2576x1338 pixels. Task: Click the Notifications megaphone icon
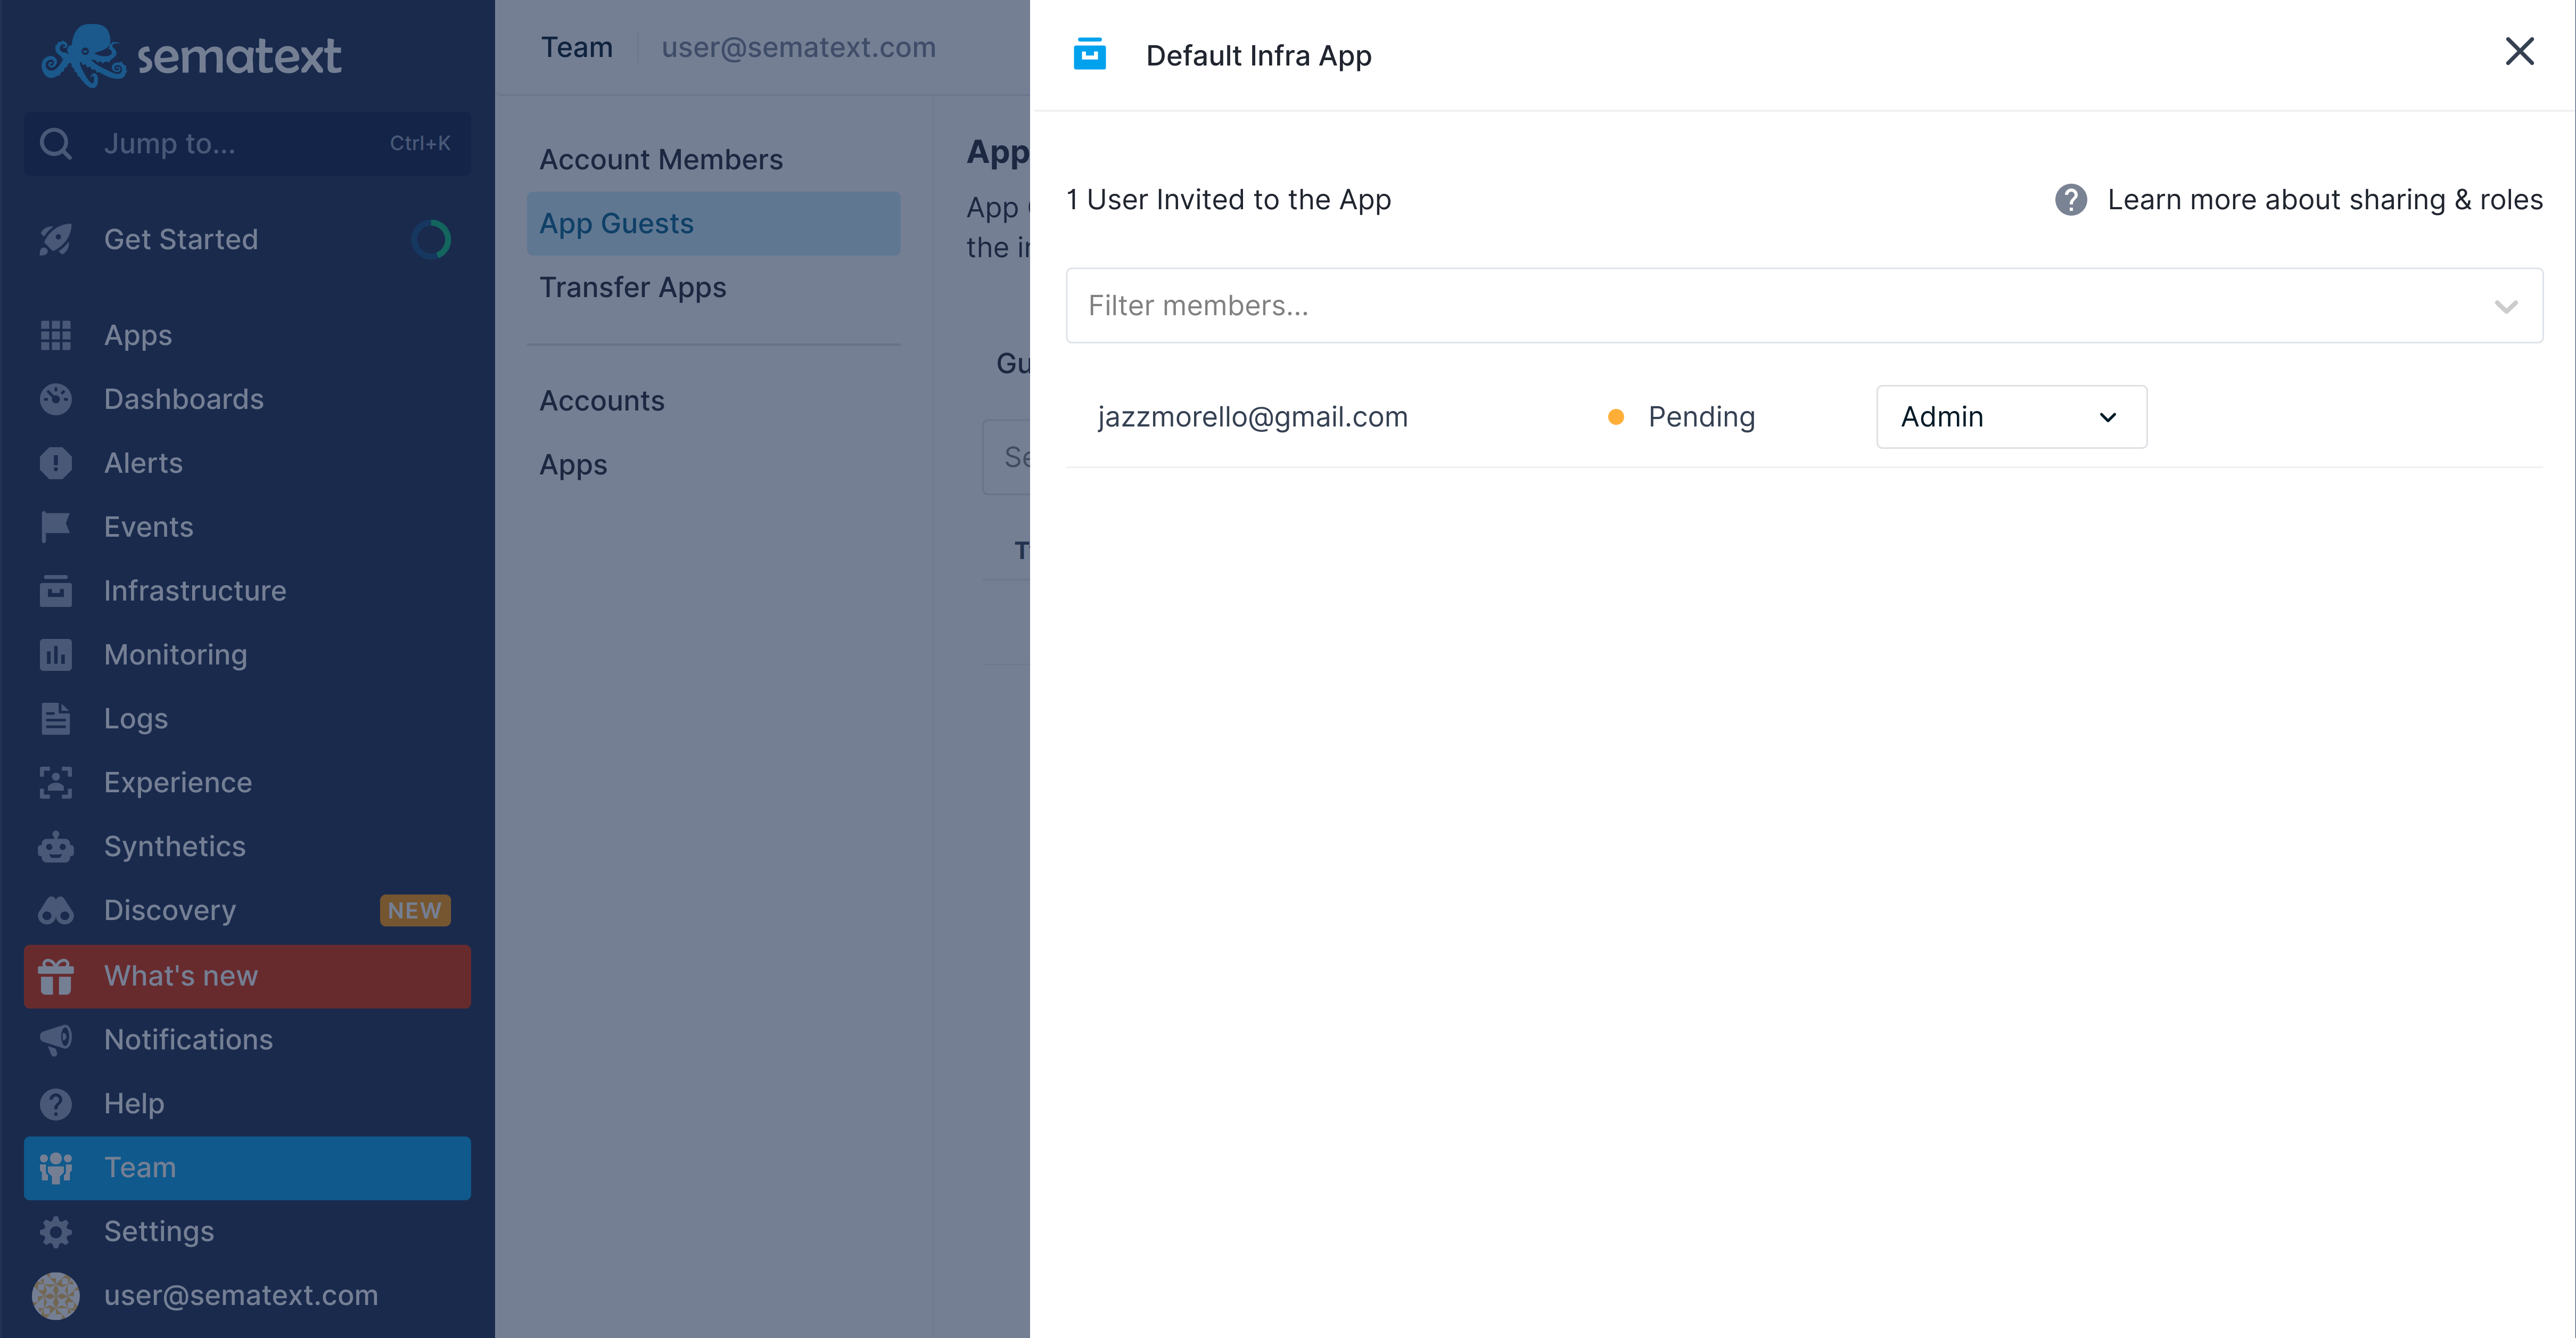pyautogui.click(x=55, y=1040)
